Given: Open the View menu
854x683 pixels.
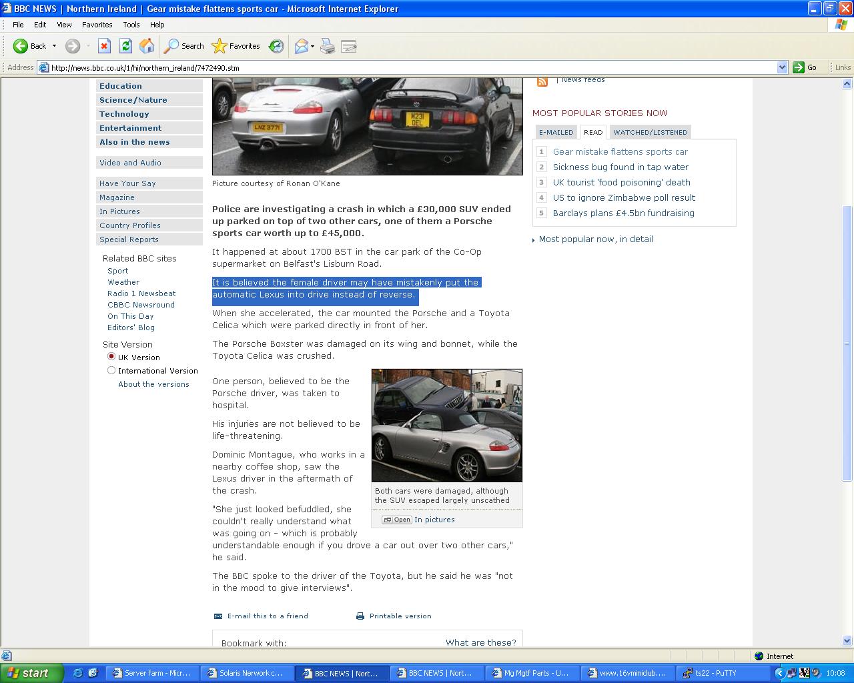Looking at the screenshot, I should point(64,25).
